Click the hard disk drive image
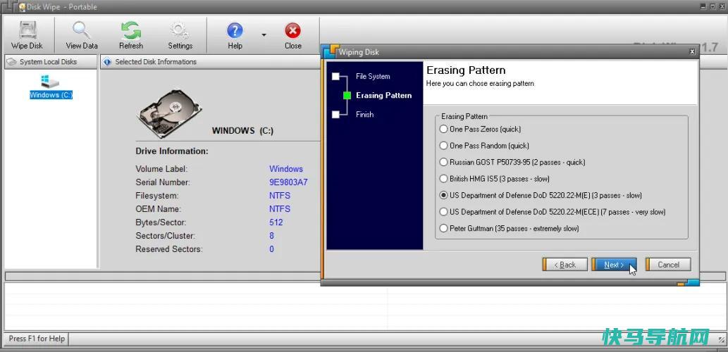Screen dimensions: 728x352 point(169,113)
